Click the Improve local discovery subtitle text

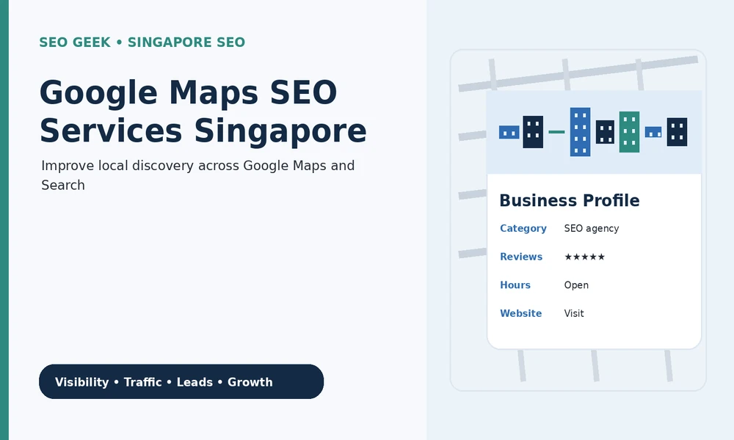point(198,175)
